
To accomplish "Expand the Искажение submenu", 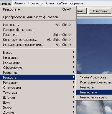I will click(x=38, y=63).
